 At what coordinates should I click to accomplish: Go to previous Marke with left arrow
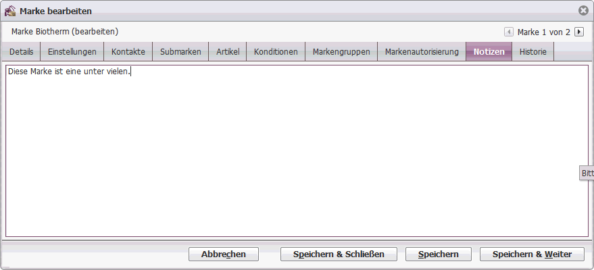(509, 32)
